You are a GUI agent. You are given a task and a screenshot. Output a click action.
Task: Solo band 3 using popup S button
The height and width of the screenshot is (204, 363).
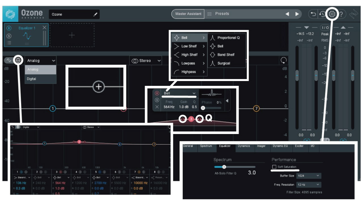pyautogui.click(x=157, y=100)
